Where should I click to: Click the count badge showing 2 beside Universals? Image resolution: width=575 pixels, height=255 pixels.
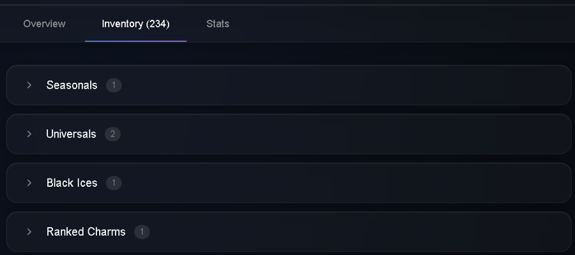112,134
